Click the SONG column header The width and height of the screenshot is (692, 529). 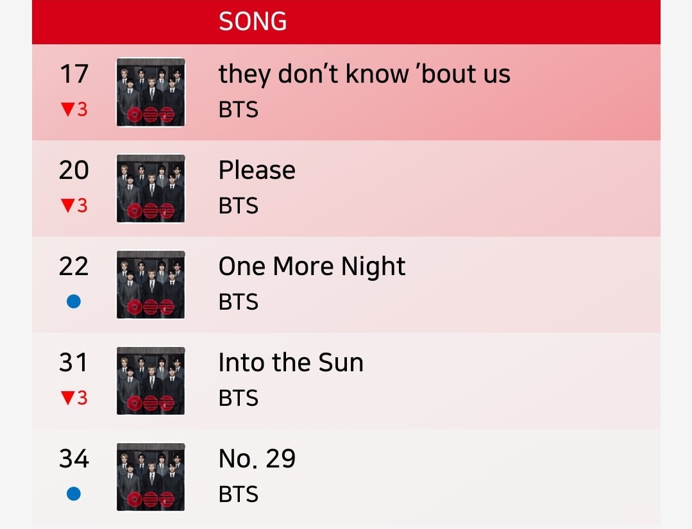[x=253, y=21]
